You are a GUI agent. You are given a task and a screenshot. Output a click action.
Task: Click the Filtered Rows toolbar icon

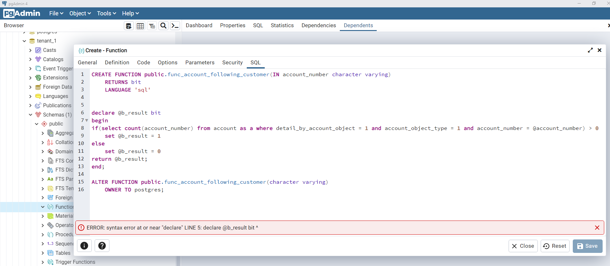[x=152, y=26]
